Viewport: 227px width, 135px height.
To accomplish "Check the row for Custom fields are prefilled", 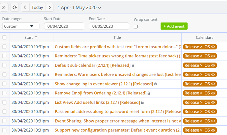I will click(x=4, y=47).
